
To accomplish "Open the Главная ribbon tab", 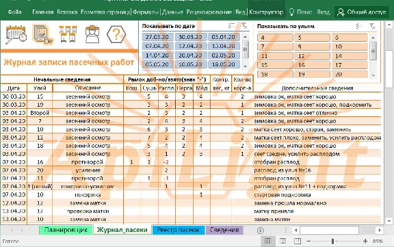I will [42, 12].
